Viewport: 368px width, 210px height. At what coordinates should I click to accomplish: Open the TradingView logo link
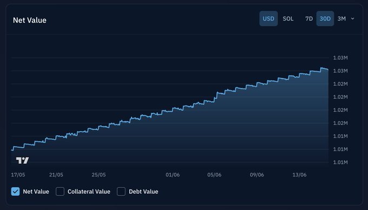point(22,161)
